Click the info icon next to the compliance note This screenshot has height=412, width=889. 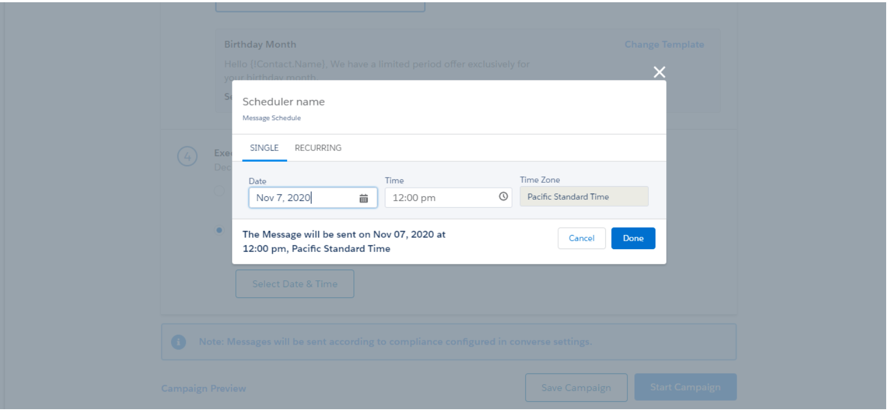[x=178, y=342]
